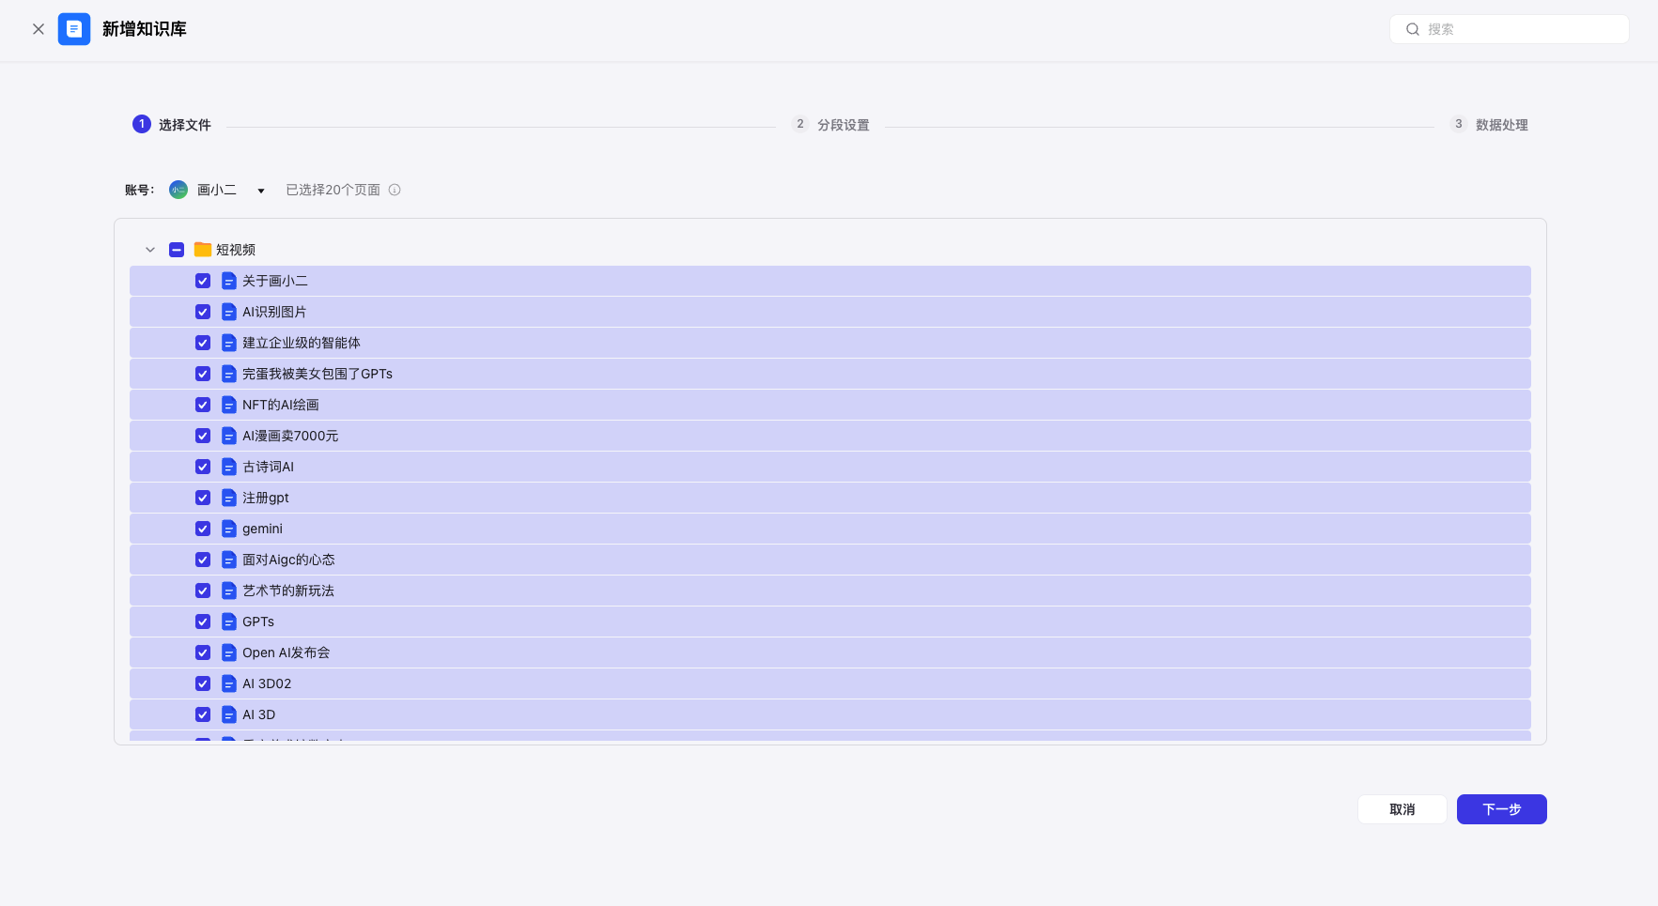This screenshot has width=1658, height=906.
Task: Go to step 2 分段设置
Action: pos(830,124)
